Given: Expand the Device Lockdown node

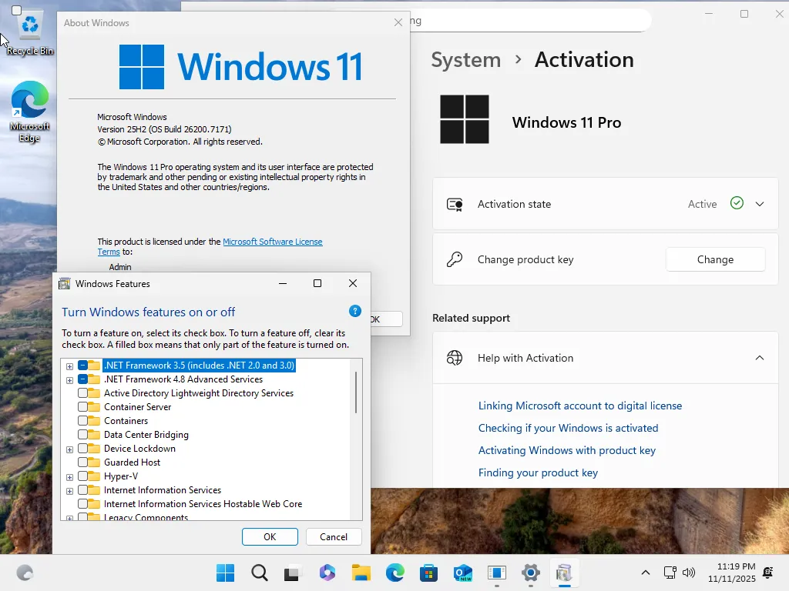Looking at the screenshot, I should coord(69,449).
